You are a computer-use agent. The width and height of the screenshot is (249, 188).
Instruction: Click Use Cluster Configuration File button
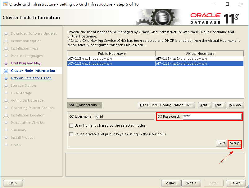click(166, 105)
